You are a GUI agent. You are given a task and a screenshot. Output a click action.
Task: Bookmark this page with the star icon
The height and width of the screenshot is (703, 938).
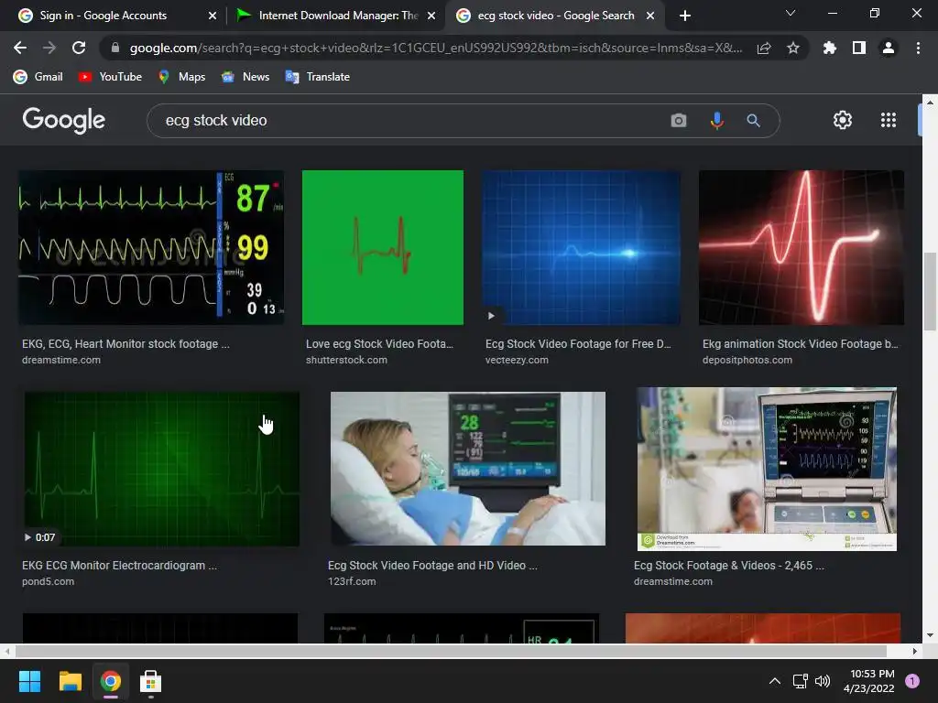click(x=793, y=48)
